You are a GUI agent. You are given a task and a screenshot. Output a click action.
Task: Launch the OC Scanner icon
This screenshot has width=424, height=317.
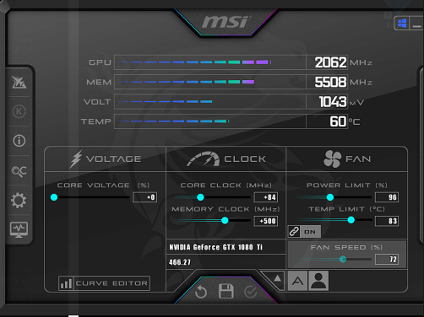pyautogui.click(x=19, y=171)
